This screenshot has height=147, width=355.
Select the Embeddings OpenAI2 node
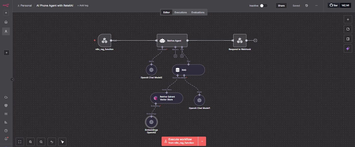tap(151, 122)
